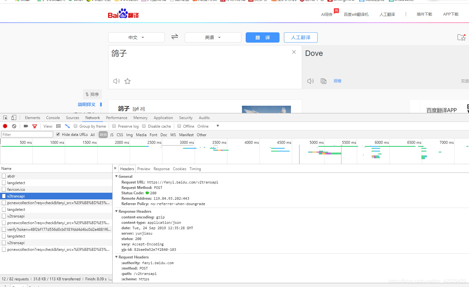Copy the Dove translation result
Image resolution: width=469 pixels, height=287 pixels.
click(323, 81)
